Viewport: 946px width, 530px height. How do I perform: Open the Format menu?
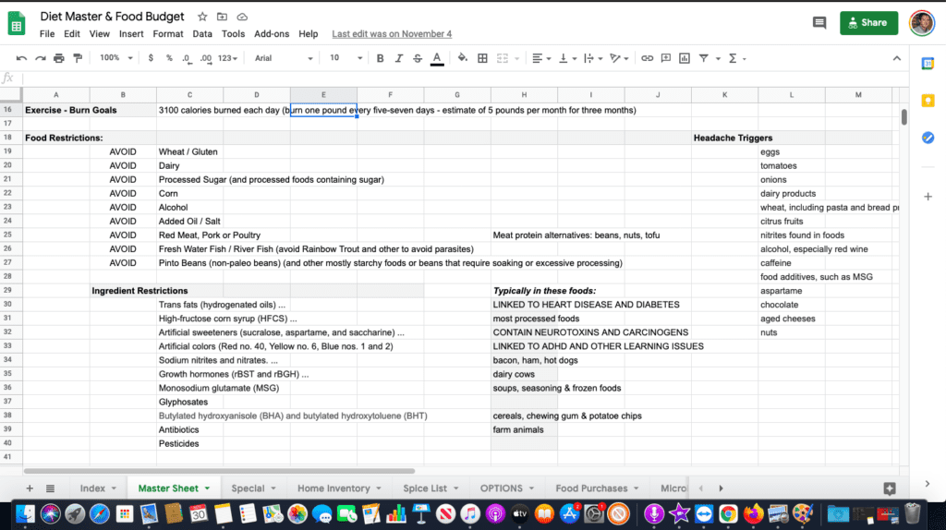pyautogui.click(x=168, y=34)
